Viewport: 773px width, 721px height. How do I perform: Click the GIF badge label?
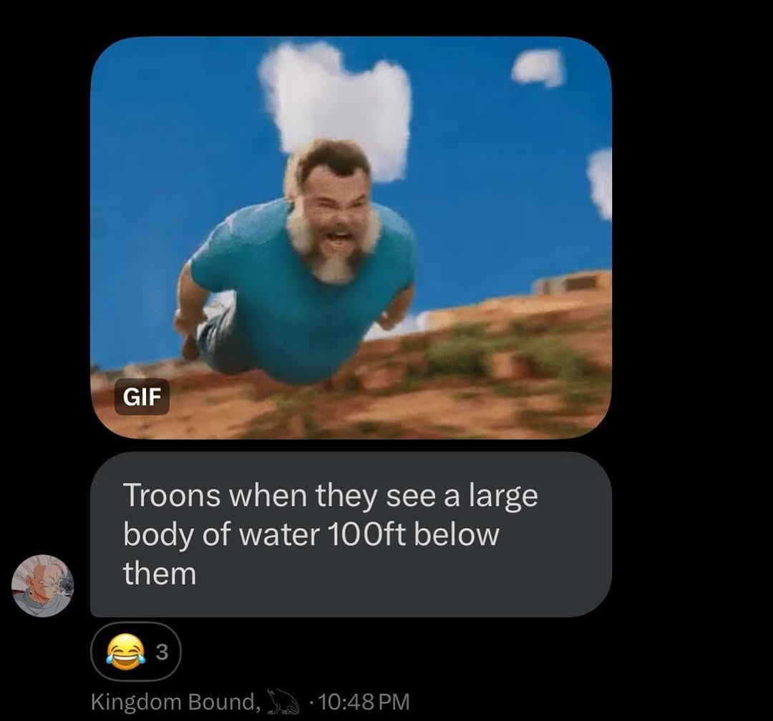[142, 397]
